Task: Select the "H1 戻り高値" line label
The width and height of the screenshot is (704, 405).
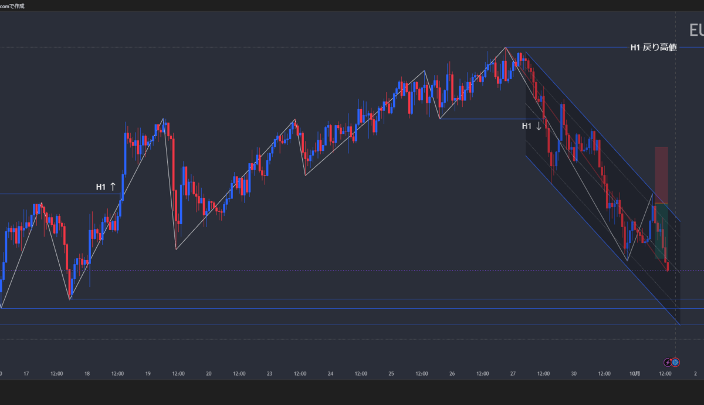Action: [x=653, y=48]
